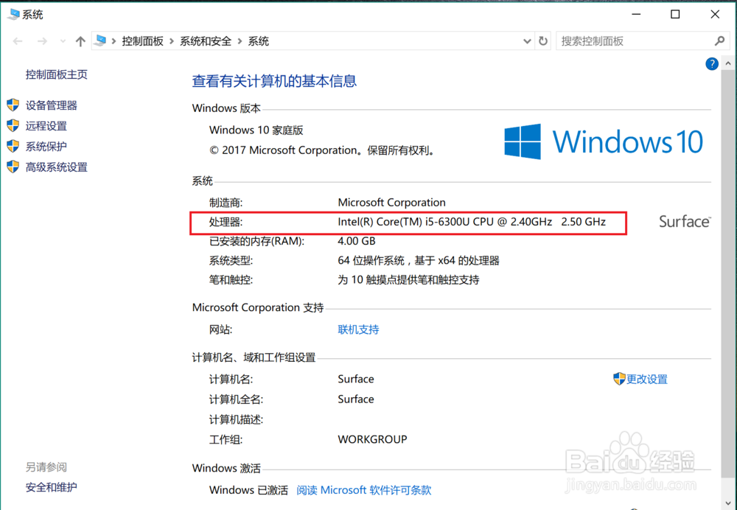737x510 pixels.
Task: Expand chevron after 控制面板 breadcrumb
Action: tap(172, 41)
